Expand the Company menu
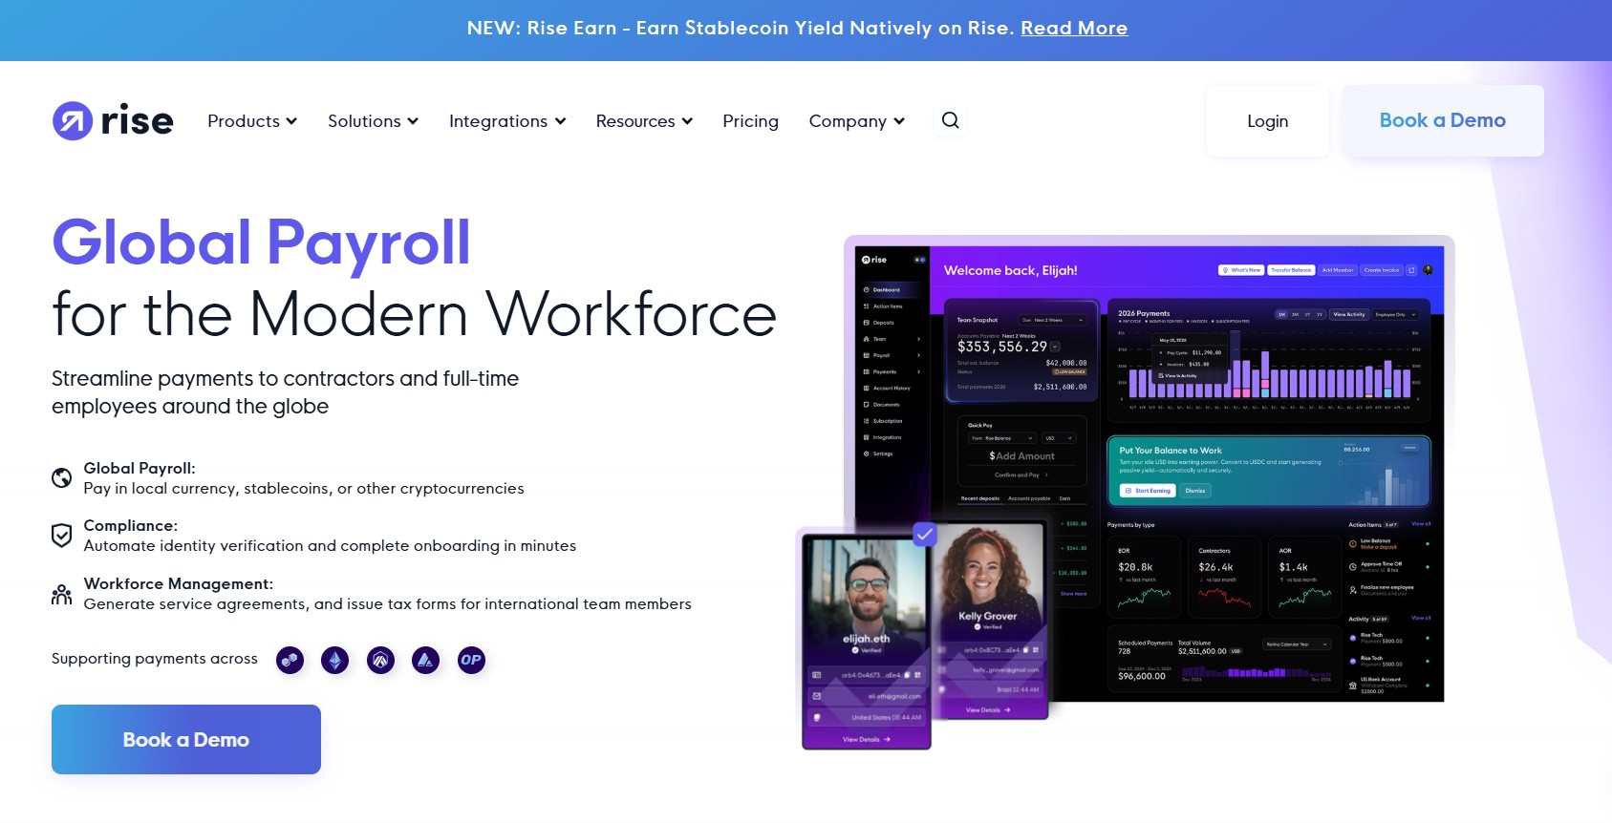Viewport: 1612px width, 823px height. [x=857, y=121]
